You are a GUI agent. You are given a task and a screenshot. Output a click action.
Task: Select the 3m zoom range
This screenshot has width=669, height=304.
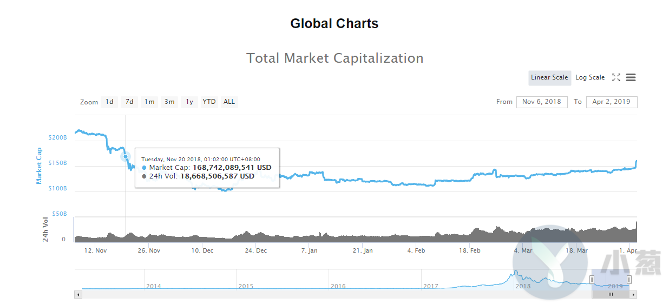[x=169, y=102]
